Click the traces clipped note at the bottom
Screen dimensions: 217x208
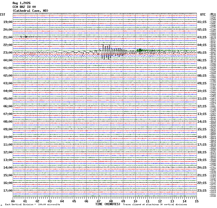[155, 204]
